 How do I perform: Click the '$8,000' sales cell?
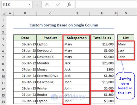coord(102,57)
